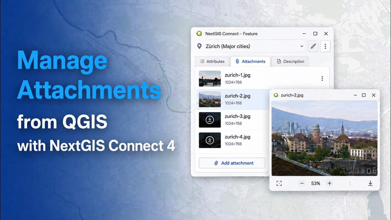
Task: Zoom in with the plus button in viewer
Action: tap(329, 183)
